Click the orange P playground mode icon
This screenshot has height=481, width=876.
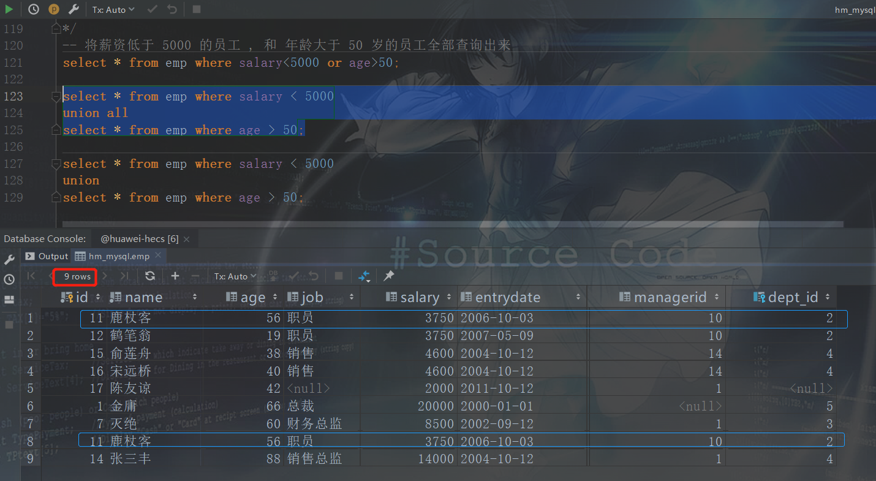(53, 9)
